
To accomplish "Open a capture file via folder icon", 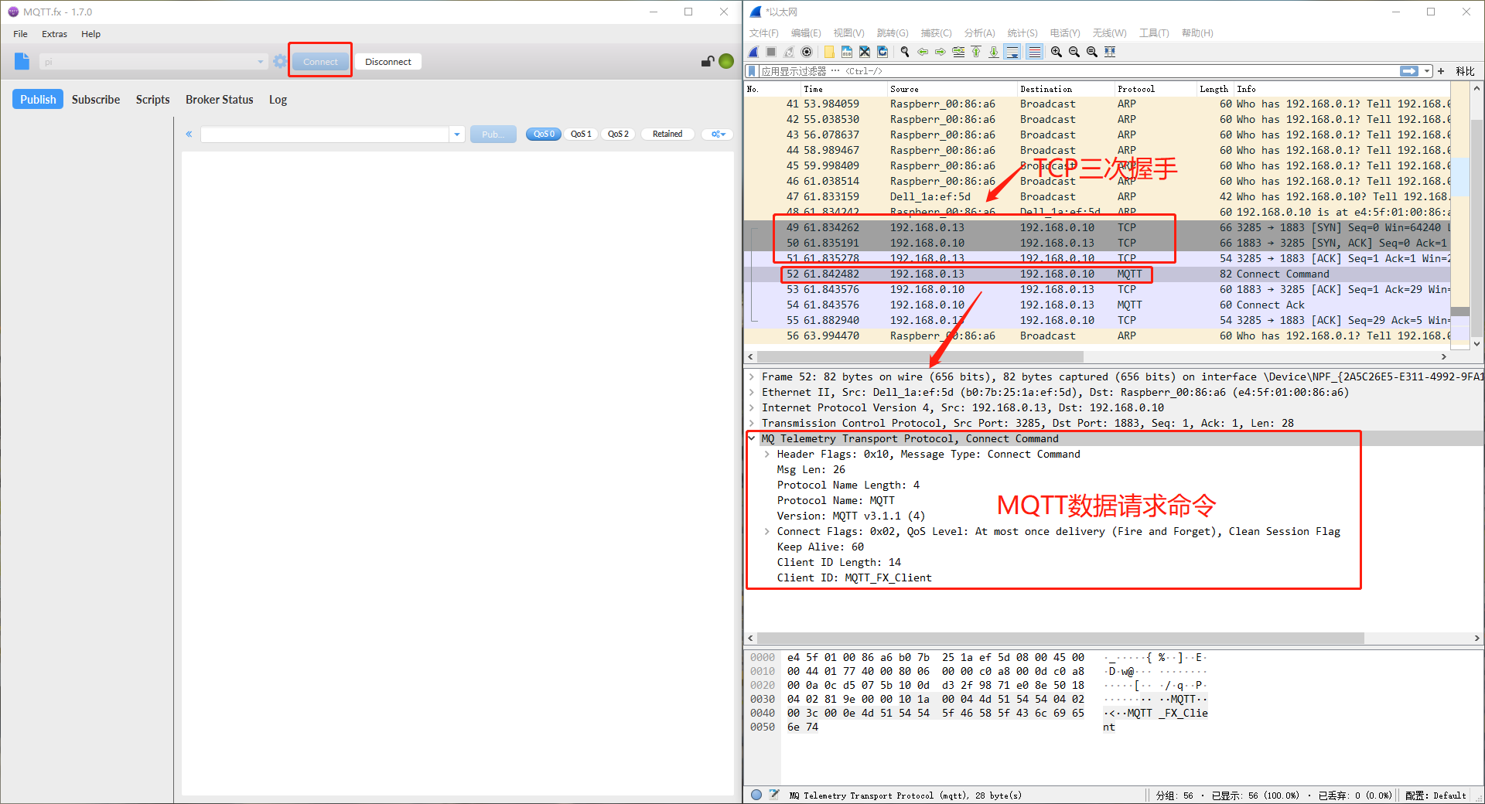I will (829, 52).
